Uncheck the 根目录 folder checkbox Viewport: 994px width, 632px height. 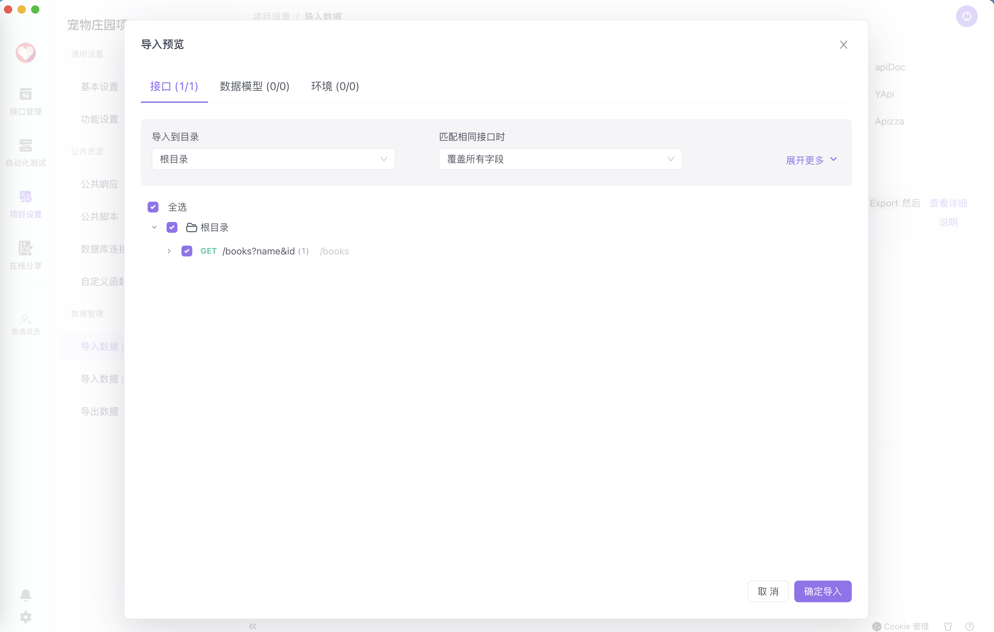(x=172, y=227)
